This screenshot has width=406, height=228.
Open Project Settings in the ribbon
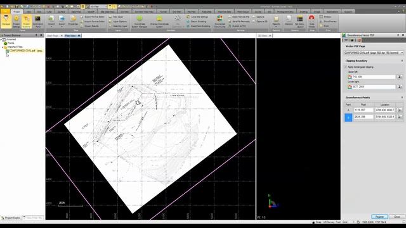click(x=16, y=21)
